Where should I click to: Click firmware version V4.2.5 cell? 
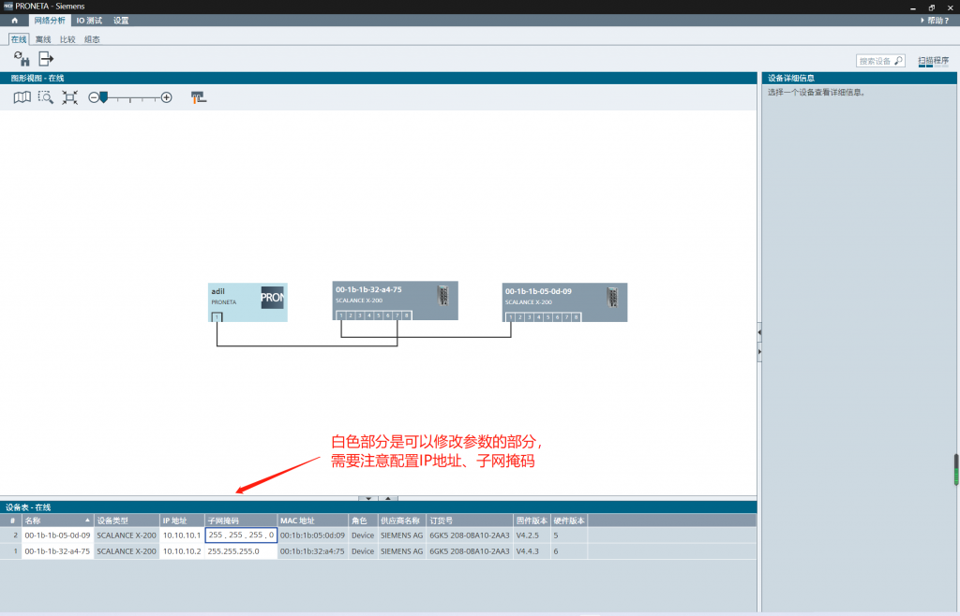coord(532,535)
